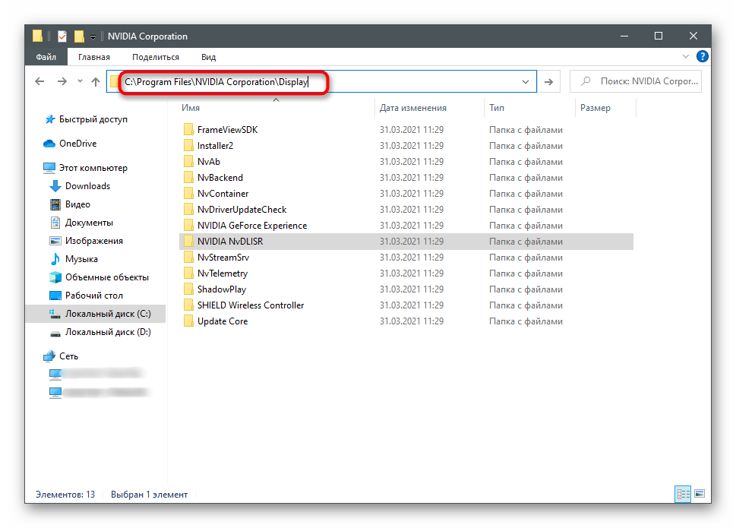This screenshot has width=736, height=528.
Task: Click the NvStreamSrv folder icon
Action: pyautogui.click(x=188, y=258)
